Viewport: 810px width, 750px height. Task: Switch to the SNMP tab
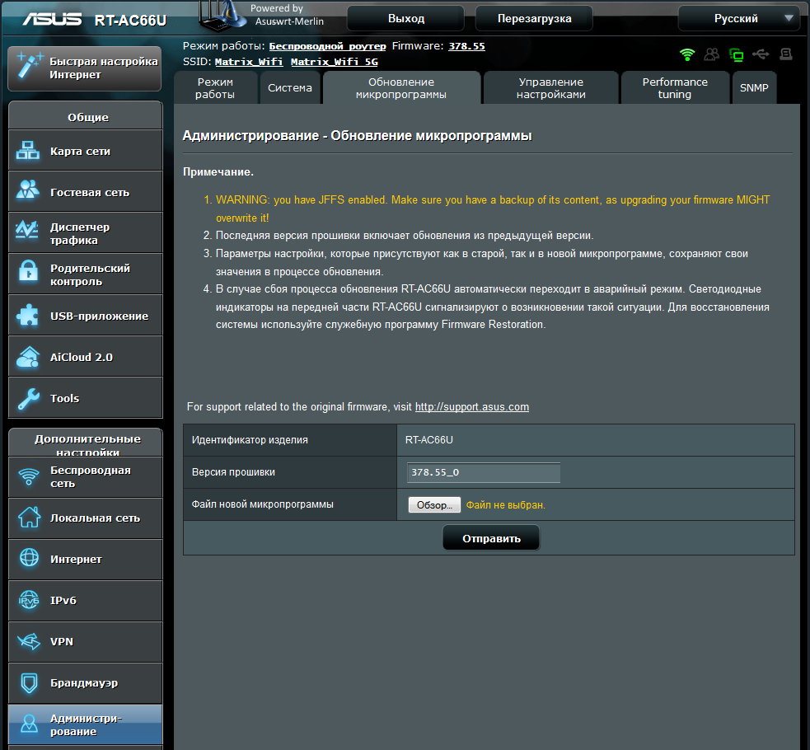pos(754,88)
